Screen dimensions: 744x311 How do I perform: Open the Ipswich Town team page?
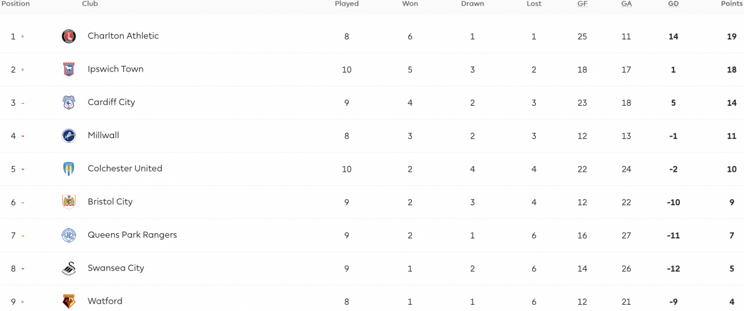click(116, 69)
